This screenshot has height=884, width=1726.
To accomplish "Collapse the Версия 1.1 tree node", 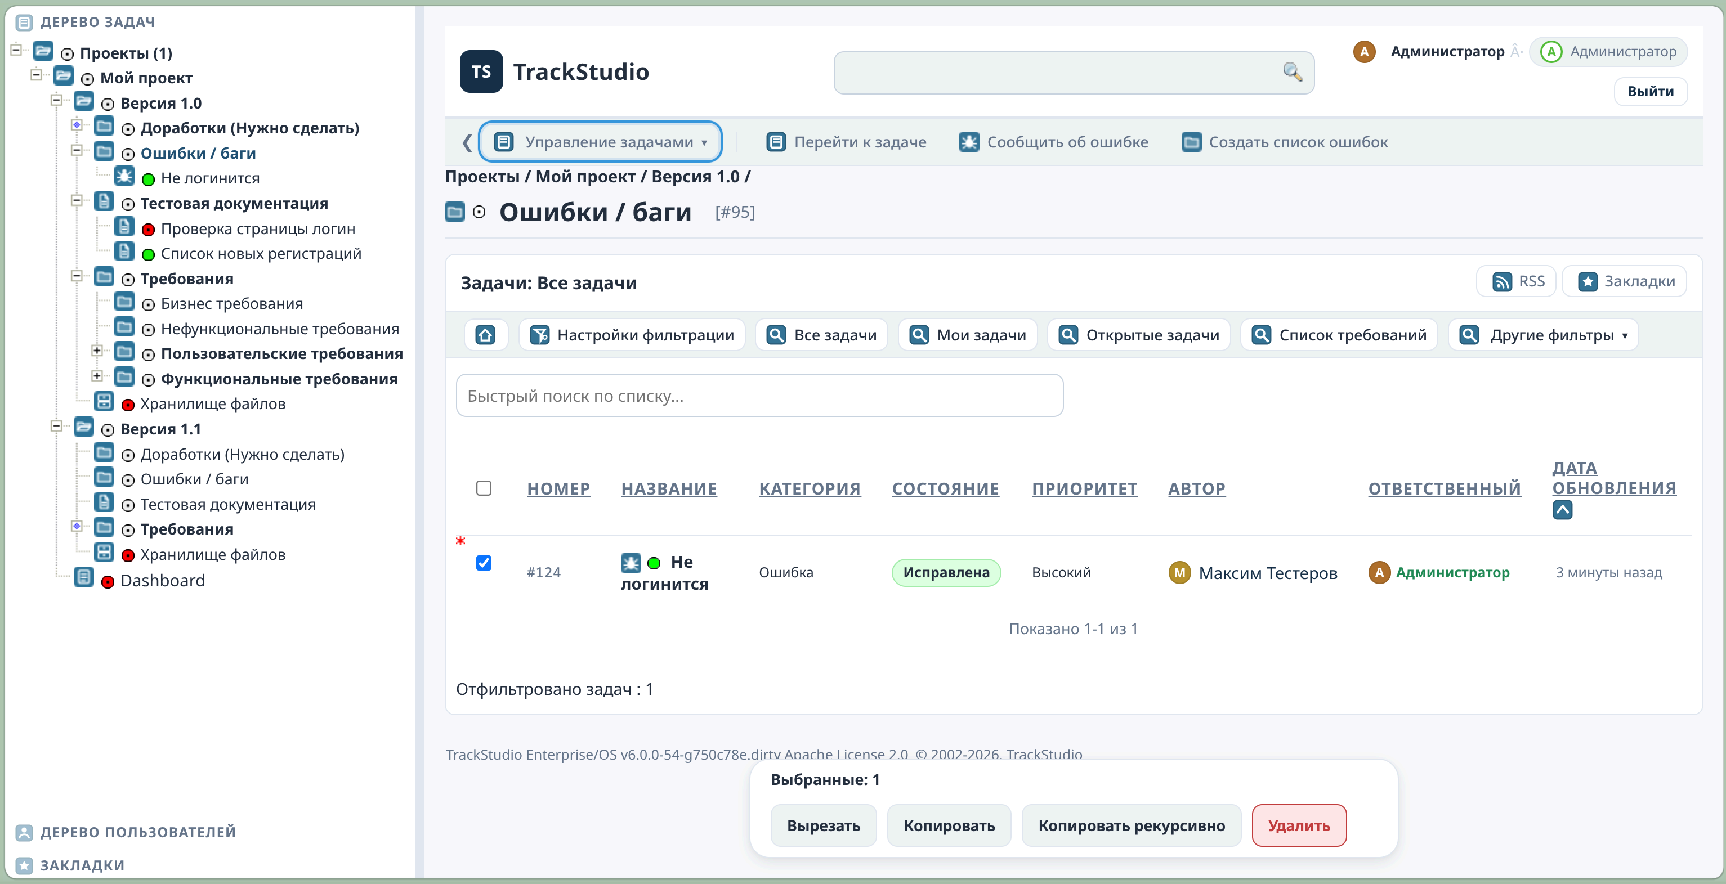I will (56, 427).
